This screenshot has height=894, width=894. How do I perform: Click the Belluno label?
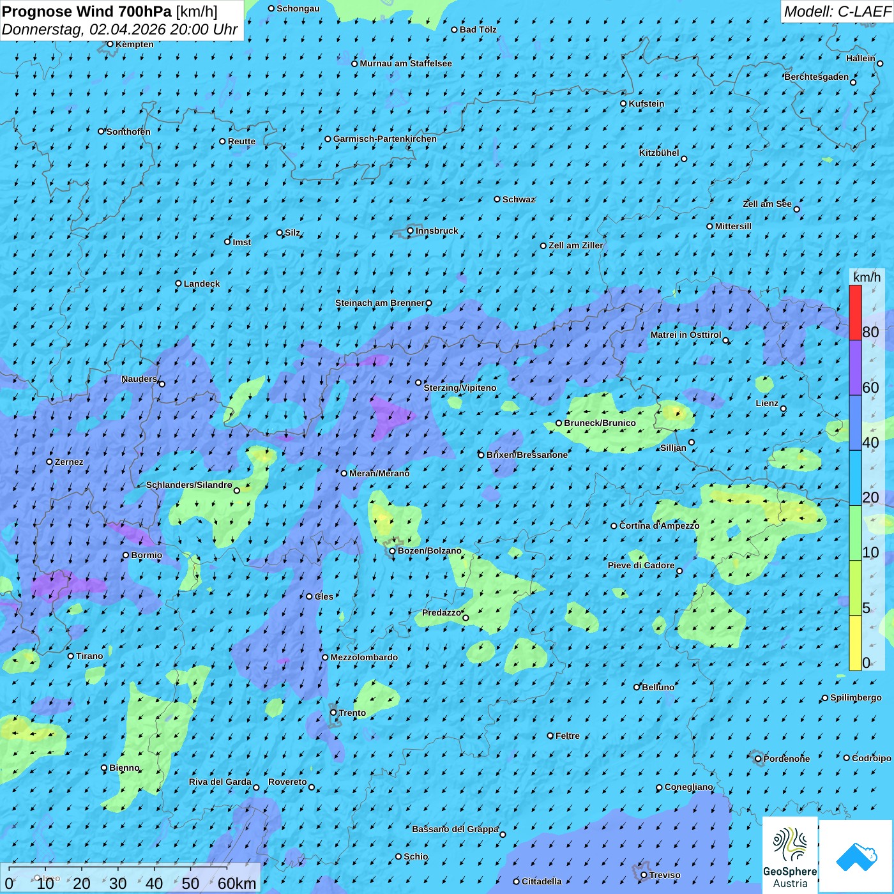[658, 687]
